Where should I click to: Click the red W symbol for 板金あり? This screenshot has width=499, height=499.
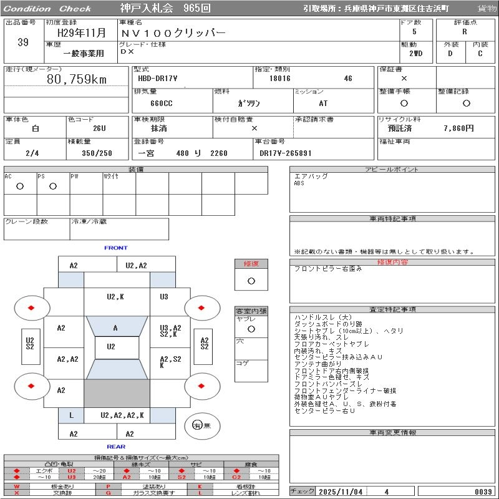(x=17, y=487)
